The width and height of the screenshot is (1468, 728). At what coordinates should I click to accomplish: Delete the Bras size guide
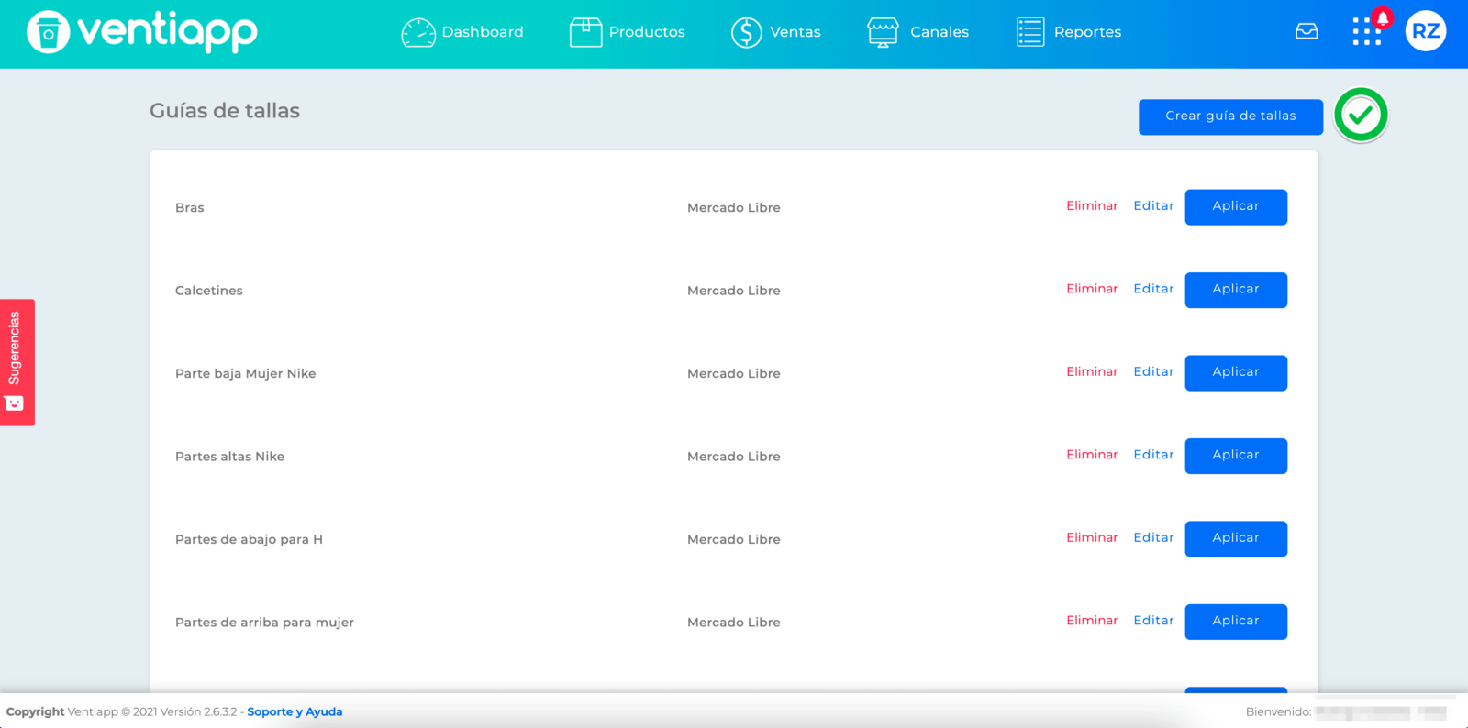(x=1092, y=206)
